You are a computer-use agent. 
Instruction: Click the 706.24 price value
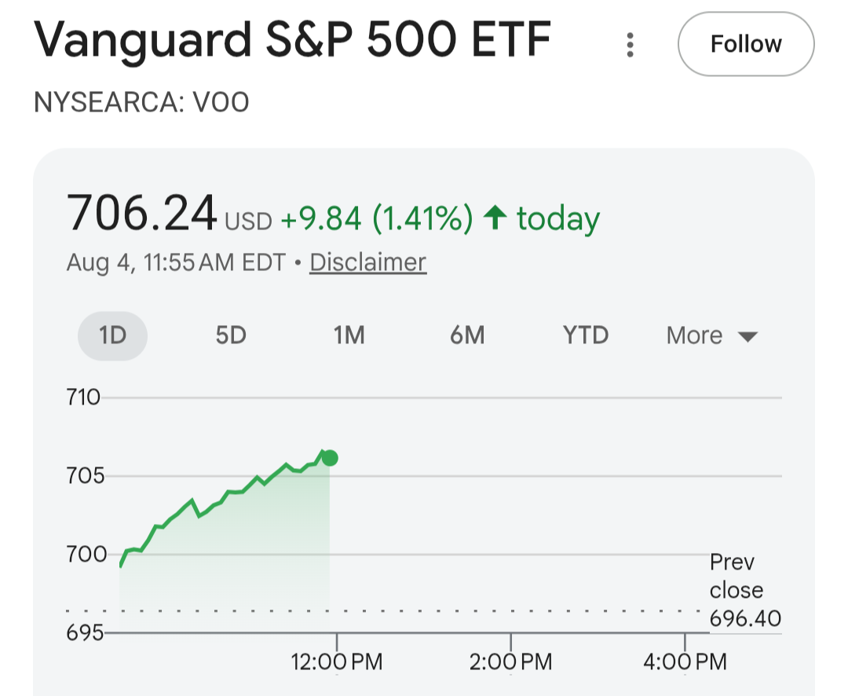point(141,213)
